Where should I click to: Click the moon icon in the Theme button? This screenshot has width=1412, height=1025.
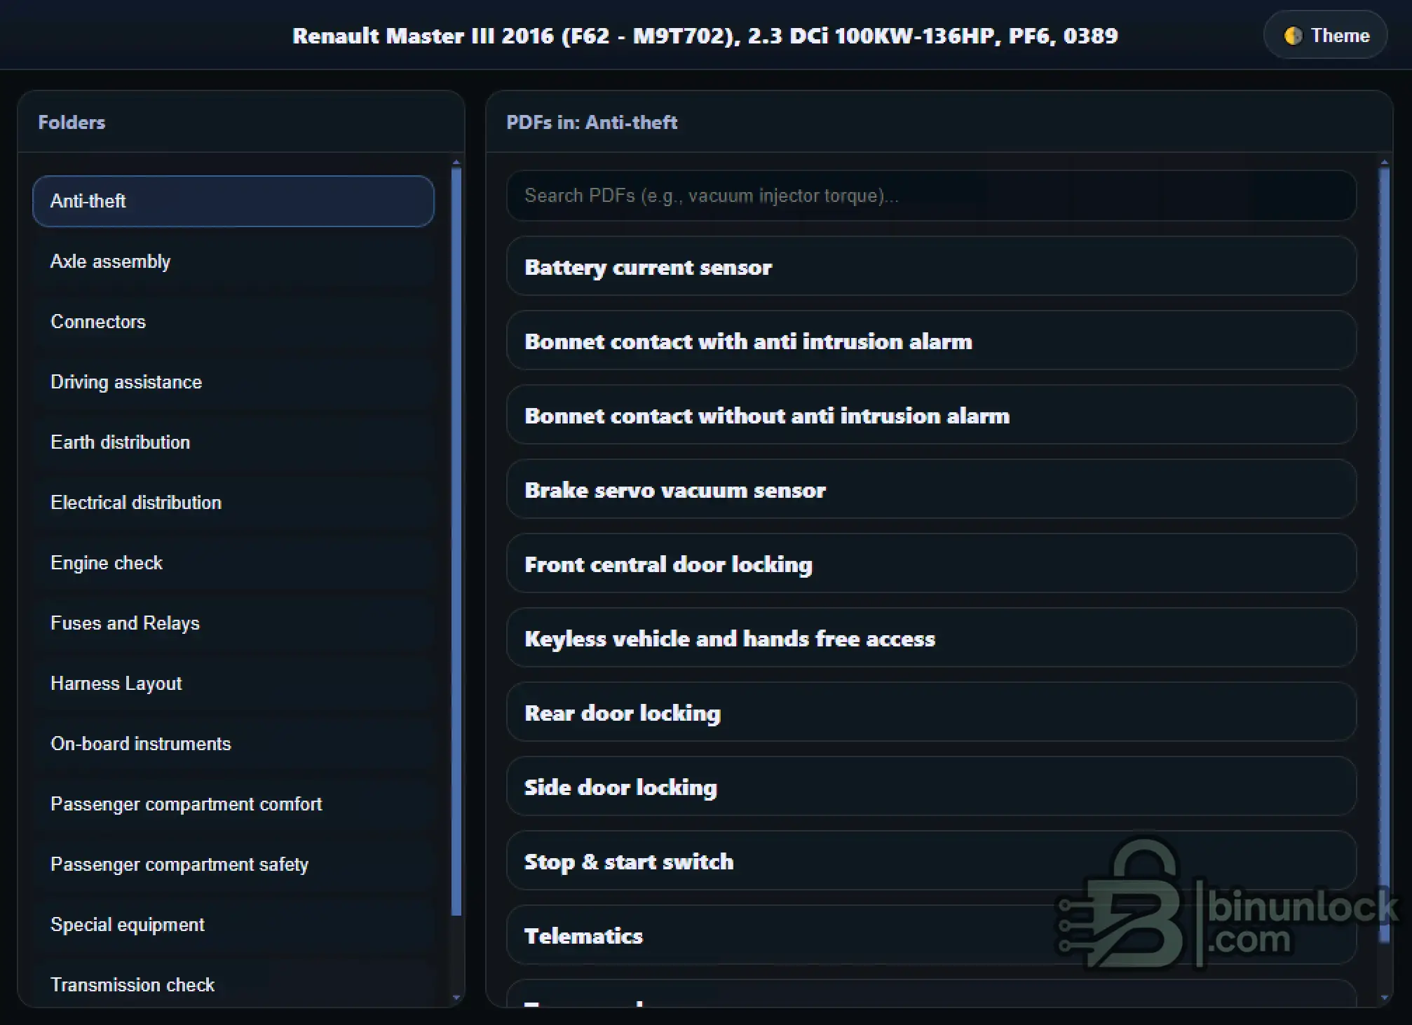point(1294,35)
